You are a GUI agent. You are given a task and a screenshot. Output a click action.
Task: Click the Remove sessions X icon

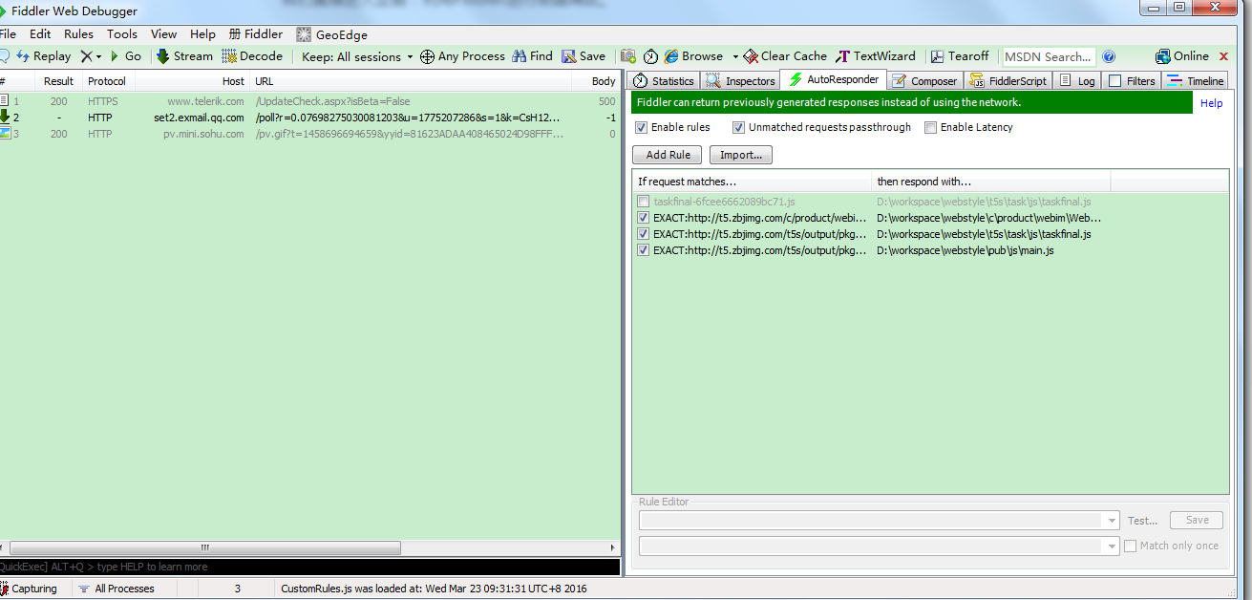86,56
